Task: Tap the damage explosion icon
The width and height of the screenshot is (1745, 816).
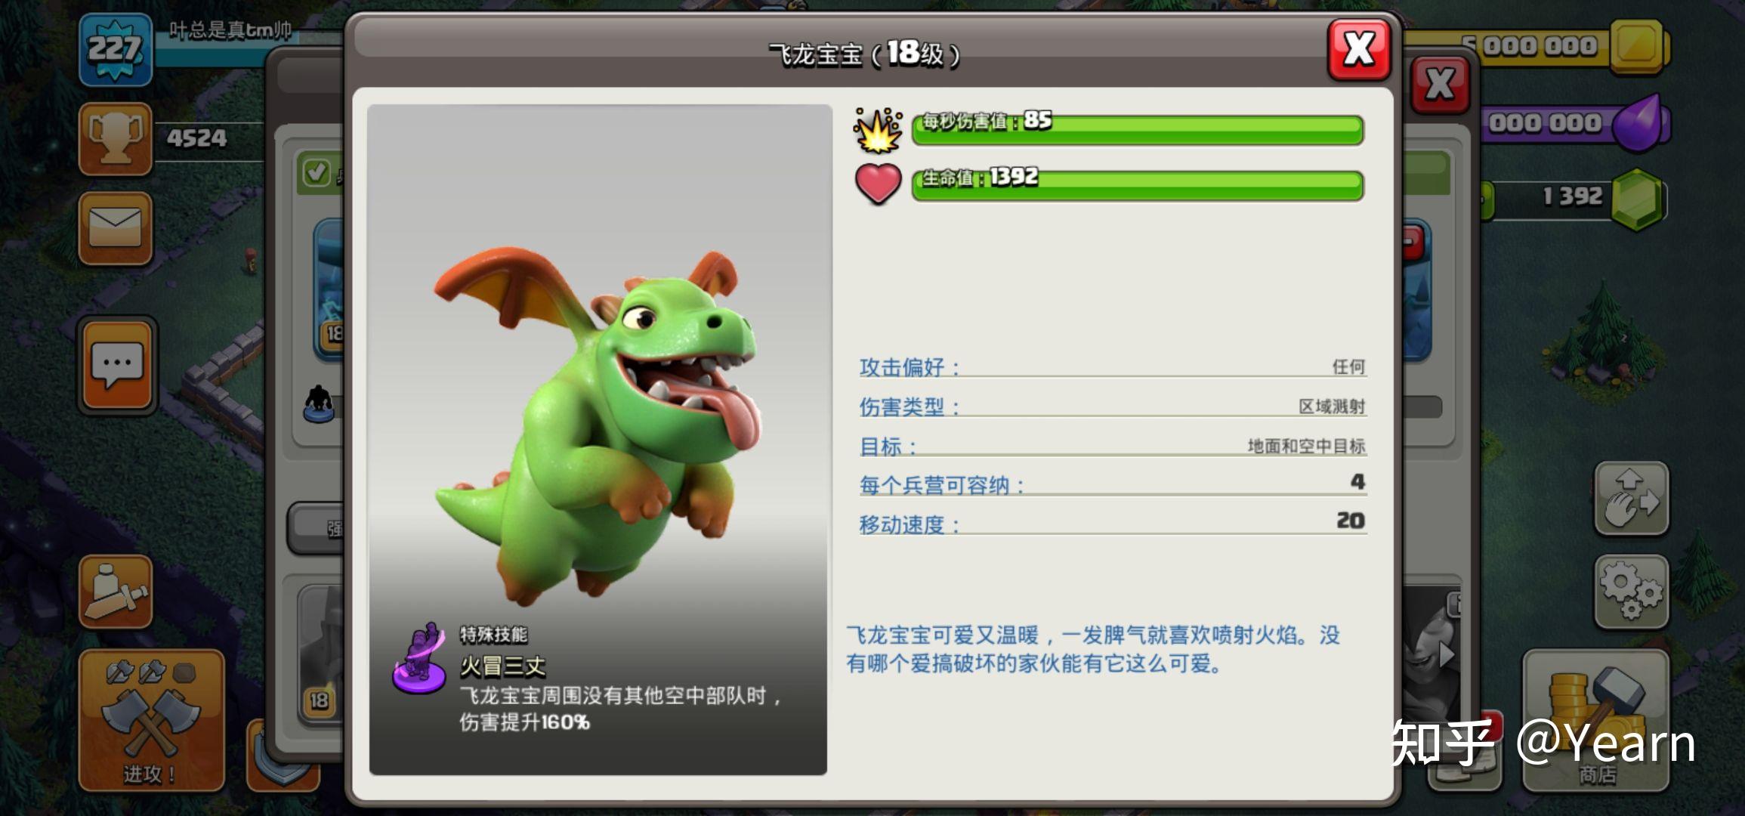Action: [878, 130]
